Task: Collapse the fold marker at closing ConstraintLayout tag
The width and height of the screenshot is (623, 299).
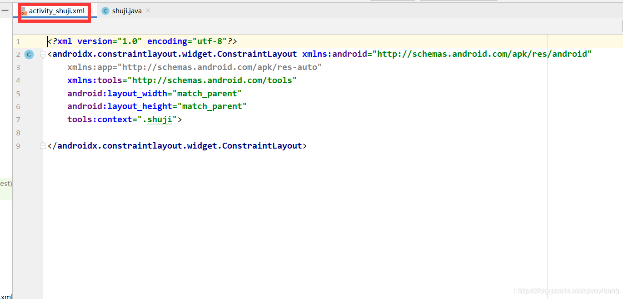Action: tap(43, 146)
